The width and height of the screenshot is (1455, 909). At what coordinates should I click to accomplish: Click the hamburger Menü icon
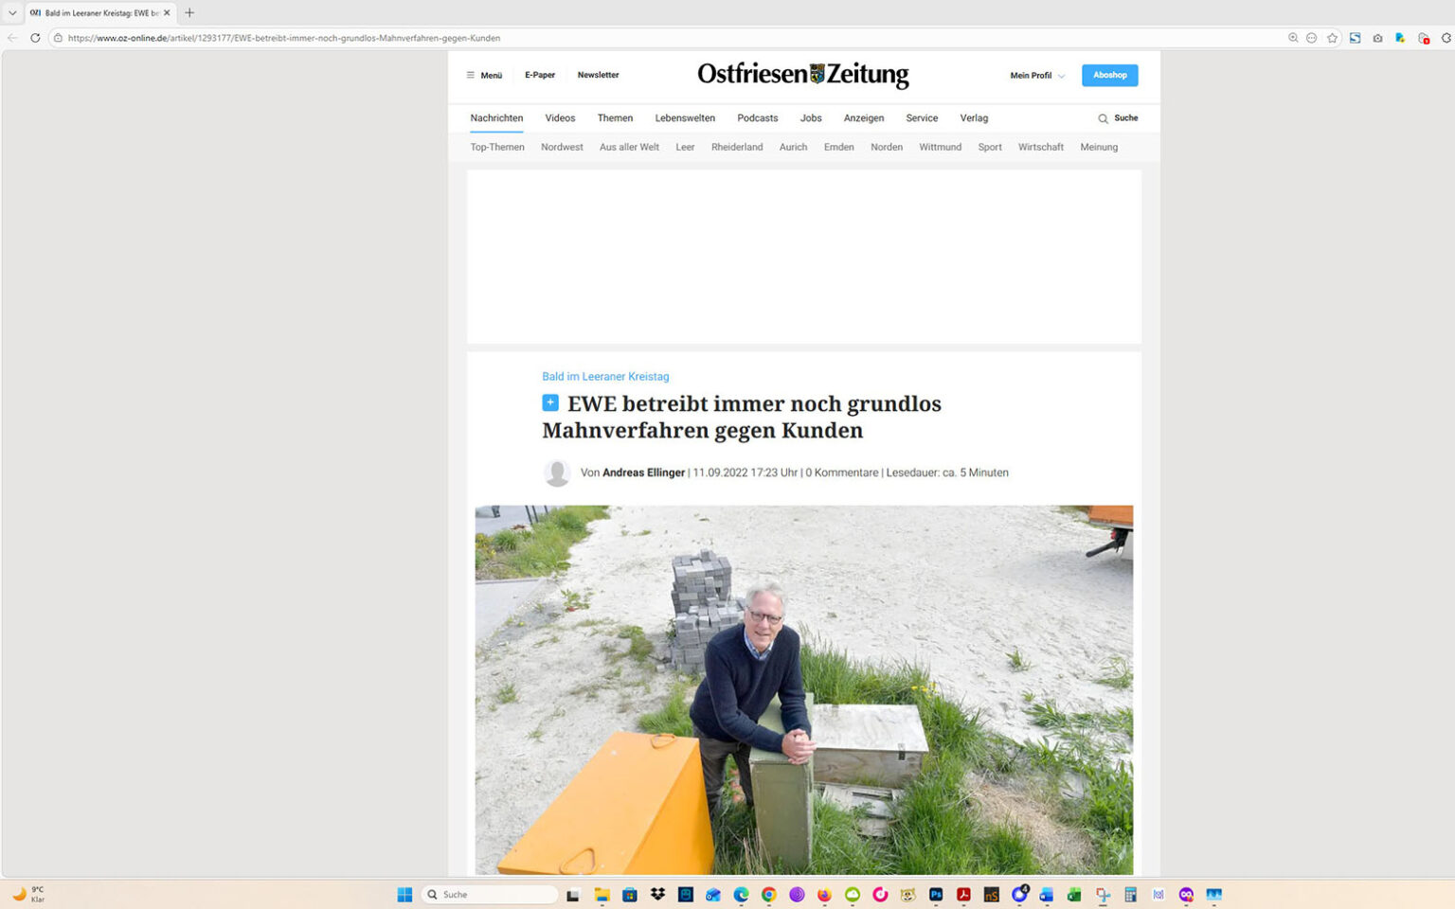[x=471, y=75]
